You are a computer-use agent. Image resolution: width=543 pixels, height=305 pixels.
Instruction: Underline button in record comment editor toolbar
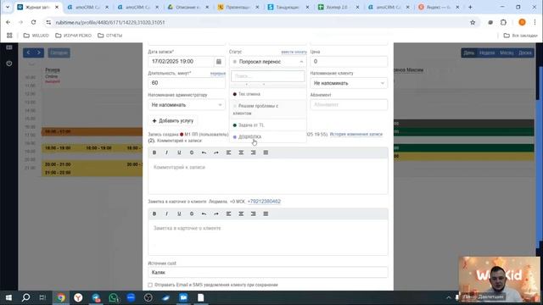coord(179,152)
